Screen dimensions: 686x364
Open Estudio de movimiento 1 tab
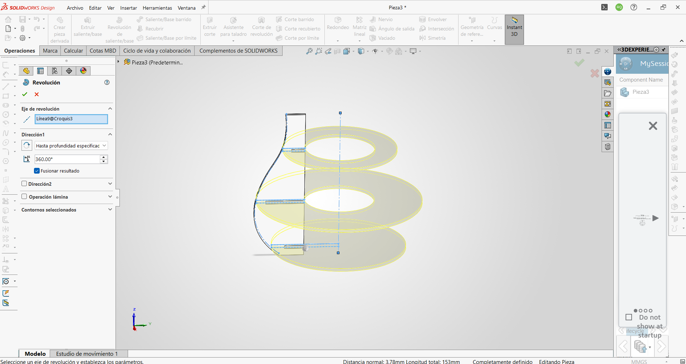(x=87, y=354)
